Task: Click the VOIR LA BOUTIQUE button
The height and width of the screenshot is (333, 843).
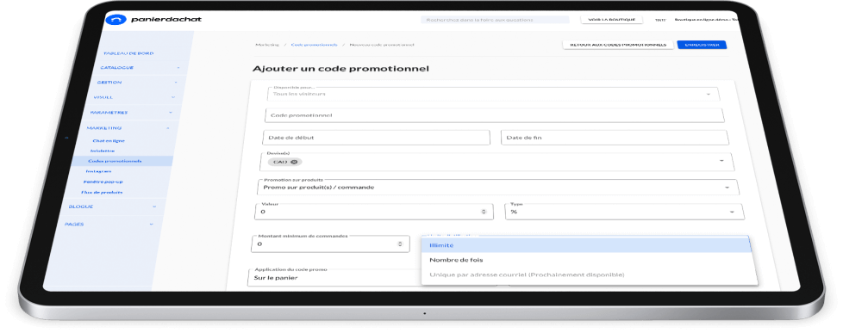Action: (612, 20)
